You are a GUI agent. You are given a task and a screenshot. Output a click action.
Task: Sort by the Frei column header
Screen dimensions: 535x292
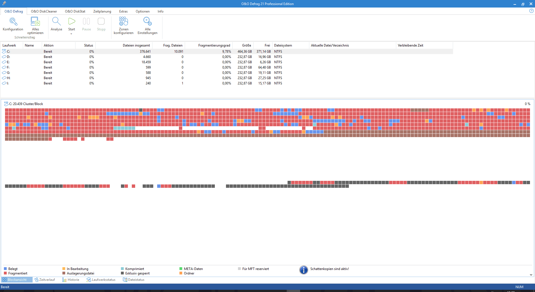tap(263, 45)
